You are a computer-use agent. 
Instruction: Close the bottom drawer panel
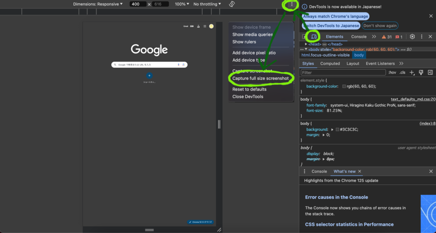pyautogui.click(x=431, y=171)
